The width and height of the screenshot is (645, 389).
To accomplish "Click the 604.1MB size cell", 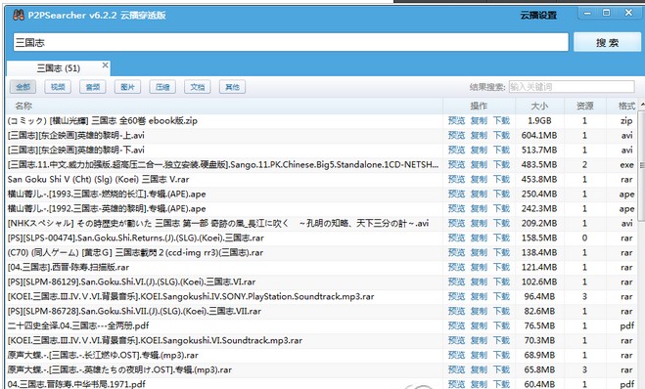I will point(539,135).
